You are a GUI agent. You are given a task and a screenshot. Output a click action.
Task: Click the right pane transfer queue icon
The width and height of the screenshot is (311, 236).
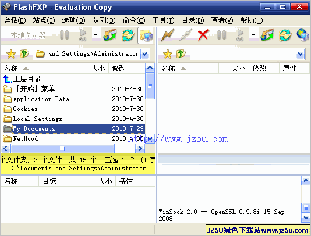point(267,35)
